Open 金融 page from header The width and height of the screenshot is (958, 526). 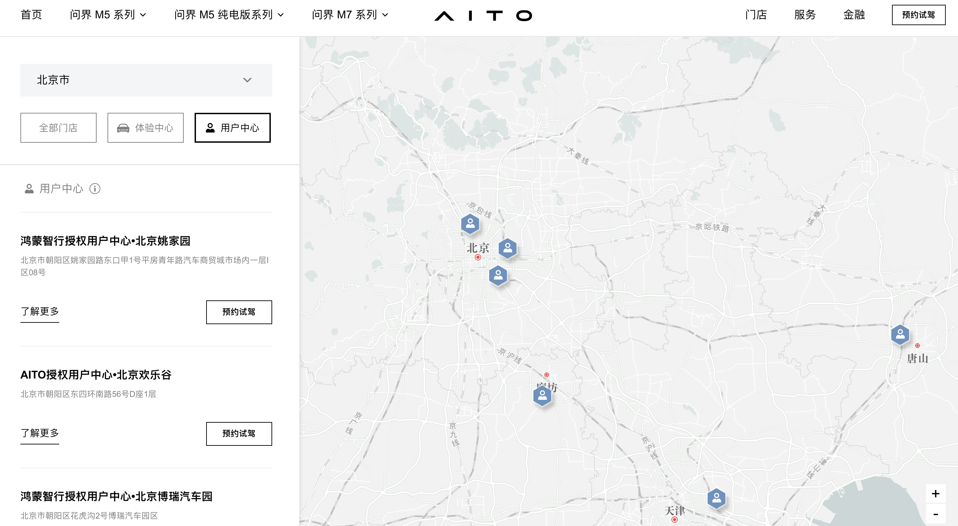(854, 15)
